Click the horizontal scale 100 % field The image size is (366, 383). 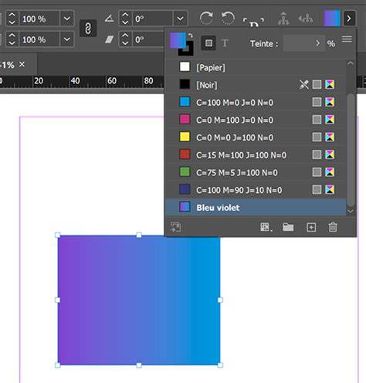coord(39,19)
